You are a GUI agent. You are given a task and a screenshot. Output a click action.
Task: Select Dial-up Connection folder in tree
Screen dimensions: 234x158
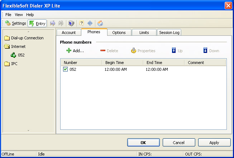[24, 38]
